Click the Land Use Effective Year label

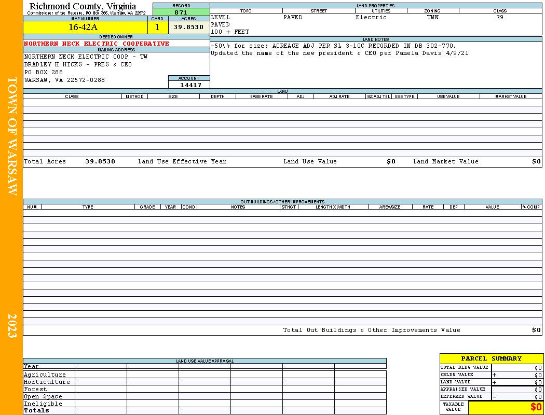[182, 161]
